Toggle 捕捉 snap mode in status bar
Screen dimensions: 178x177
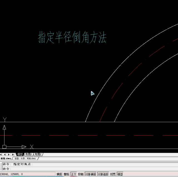(x=59, y=174)
